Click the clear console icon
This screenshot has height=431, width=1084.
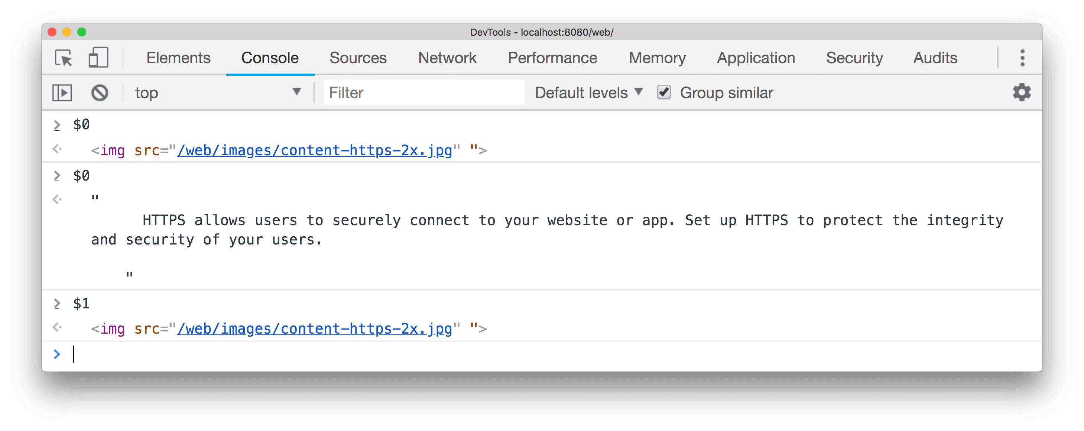point(100,92)
